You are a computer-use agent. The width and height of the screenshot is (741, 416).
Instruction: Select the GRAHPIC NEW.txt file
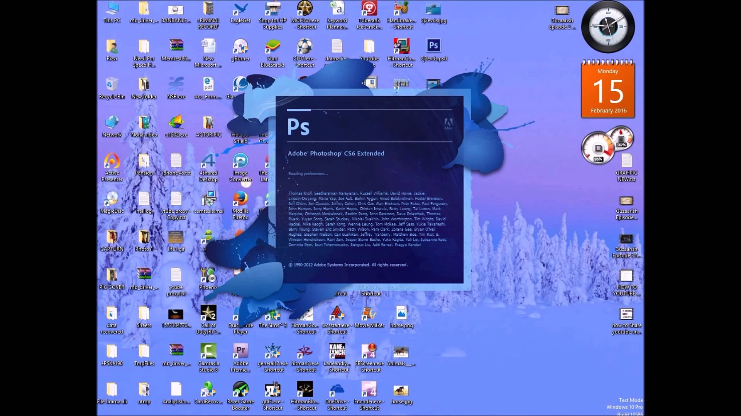626,161
